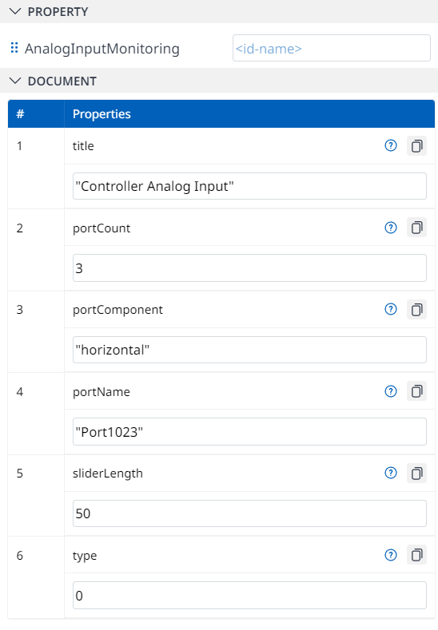This screenshot has width=438, height=630.
Task: Copy the title property value
Action: pos(416,146)
